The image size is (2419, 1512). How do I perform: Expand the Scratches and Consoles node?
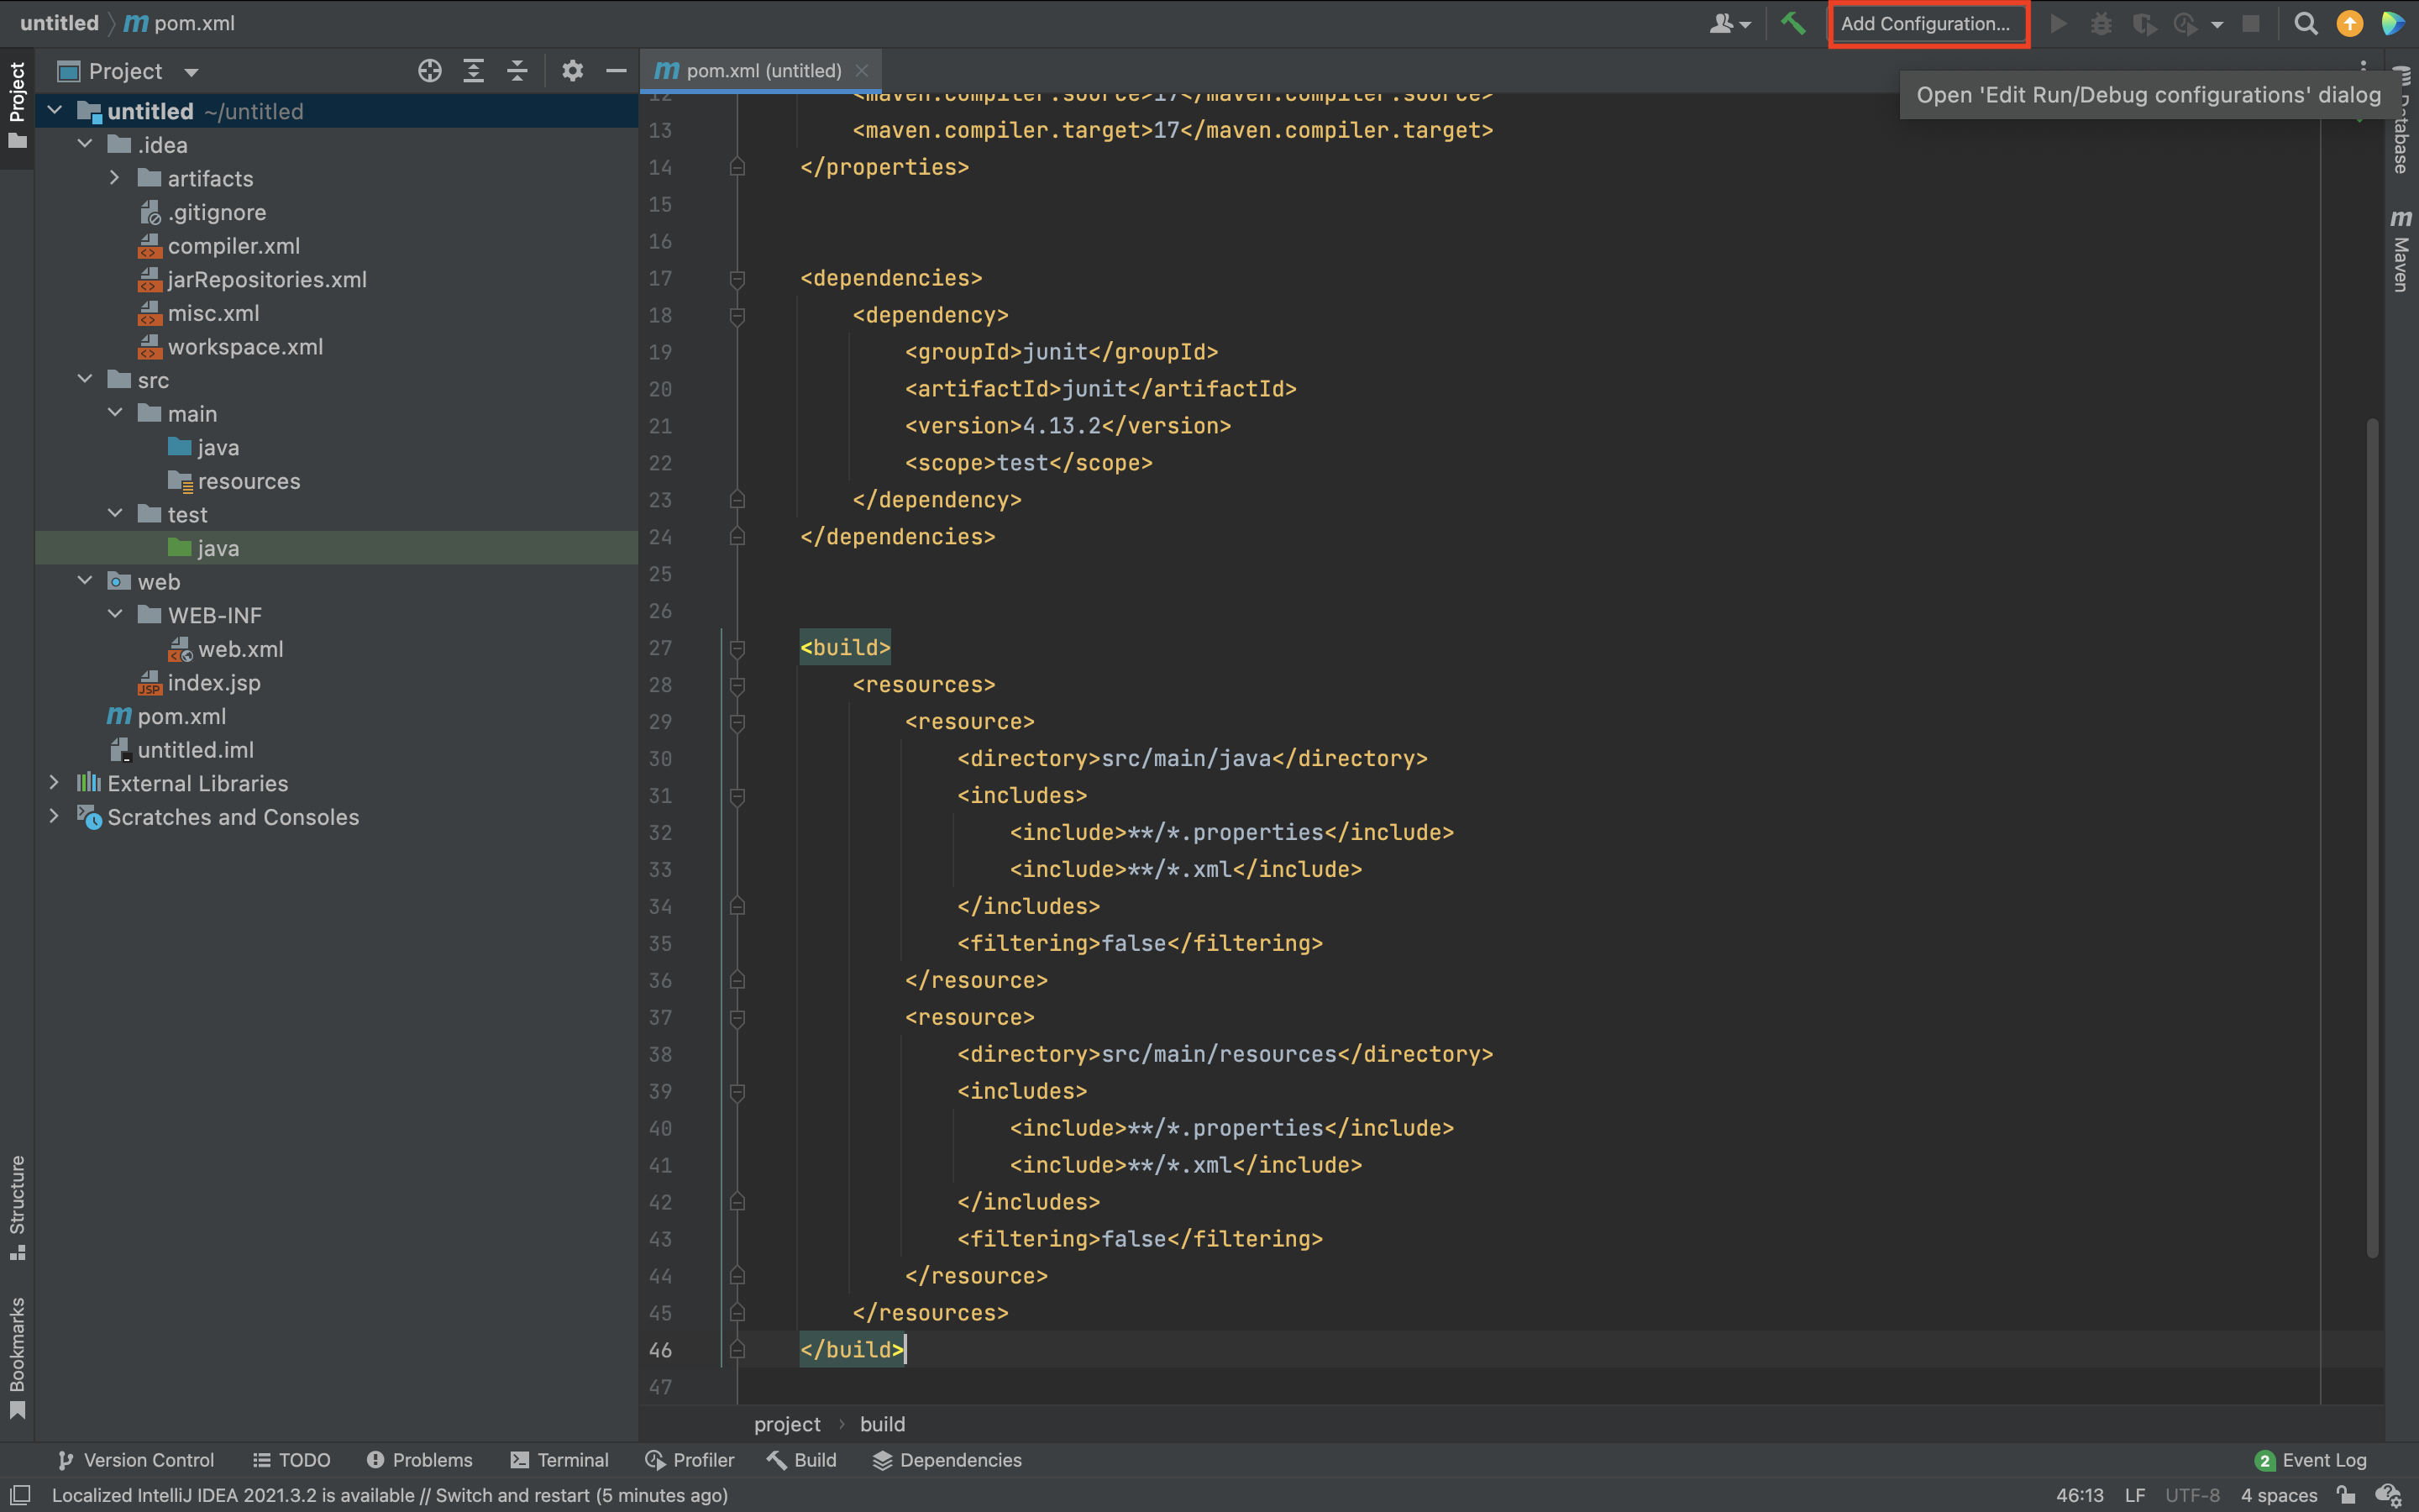(x=54, y=817)
